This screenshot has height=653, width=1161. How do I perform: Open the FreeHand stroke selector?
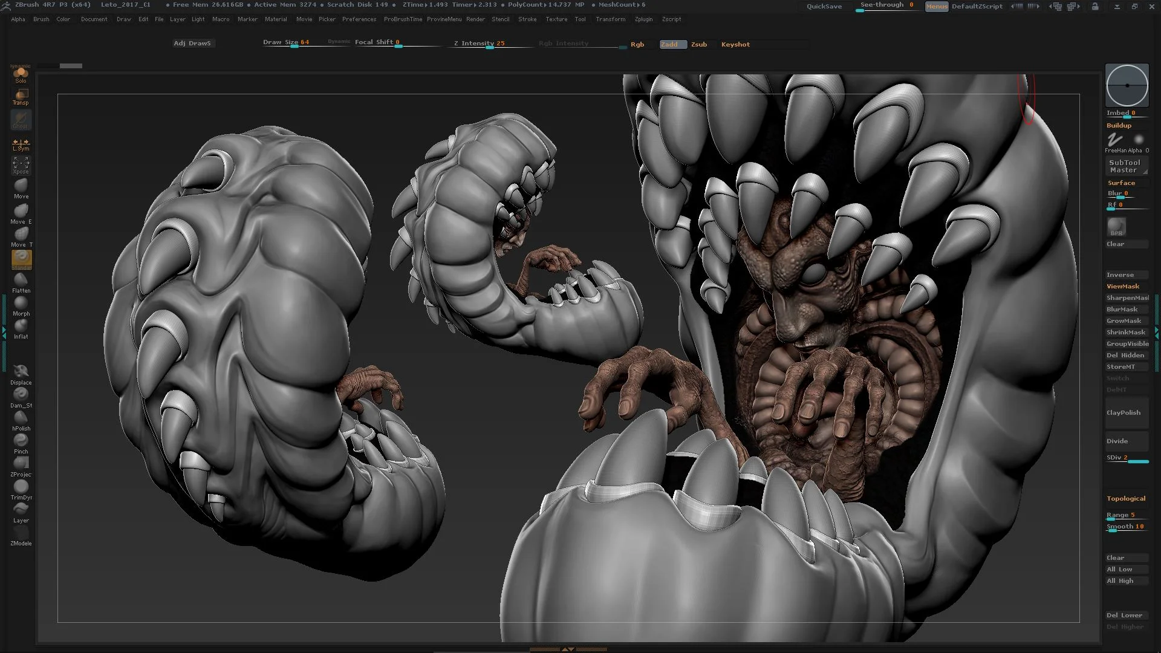pos(1115,141)
